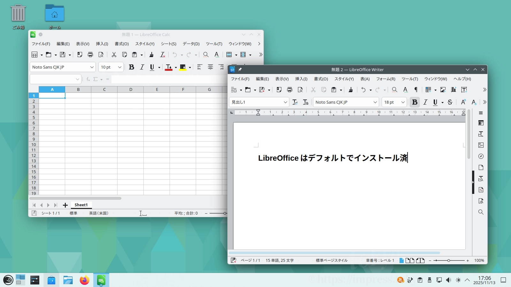The height and width of the screenshot is (287, 511).
Task: Select the Sheet1 tab in Calc
Action: point(81,205)
